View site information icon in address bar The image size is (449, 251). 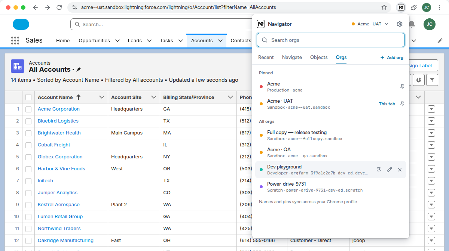[x=74, y=7]
